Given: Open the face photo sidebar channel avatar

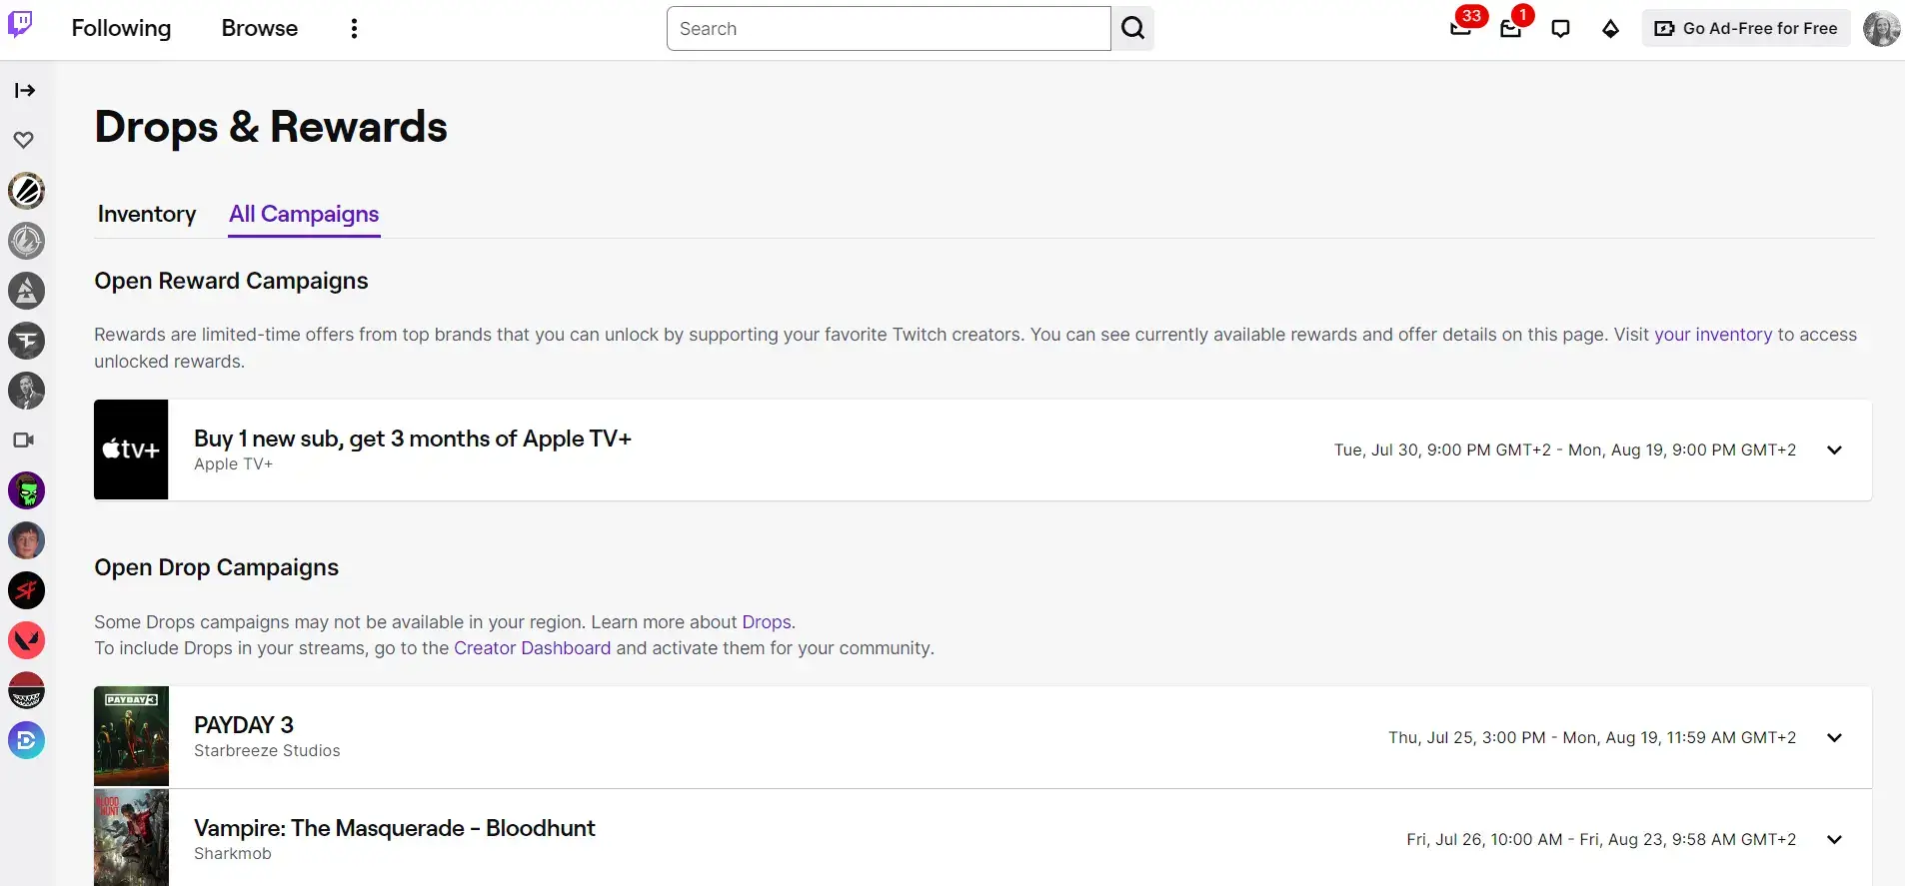Looking at the screenshot, I should coord(27,540).
